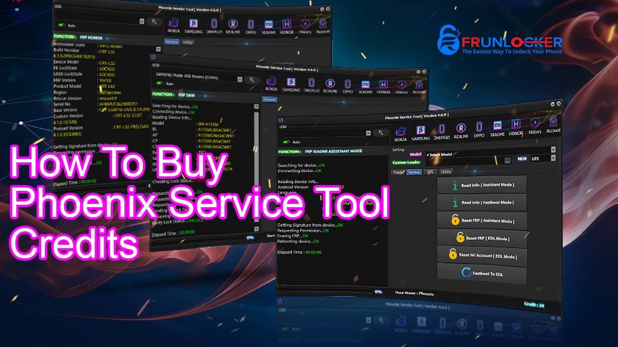Click the USB search magnifier in the front window
This screenshot has height=347, width=618.
(380, 133)
